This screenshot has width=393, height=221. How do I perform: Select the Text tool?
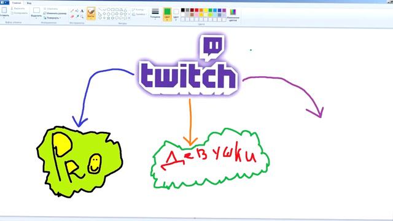click(82, 11)
